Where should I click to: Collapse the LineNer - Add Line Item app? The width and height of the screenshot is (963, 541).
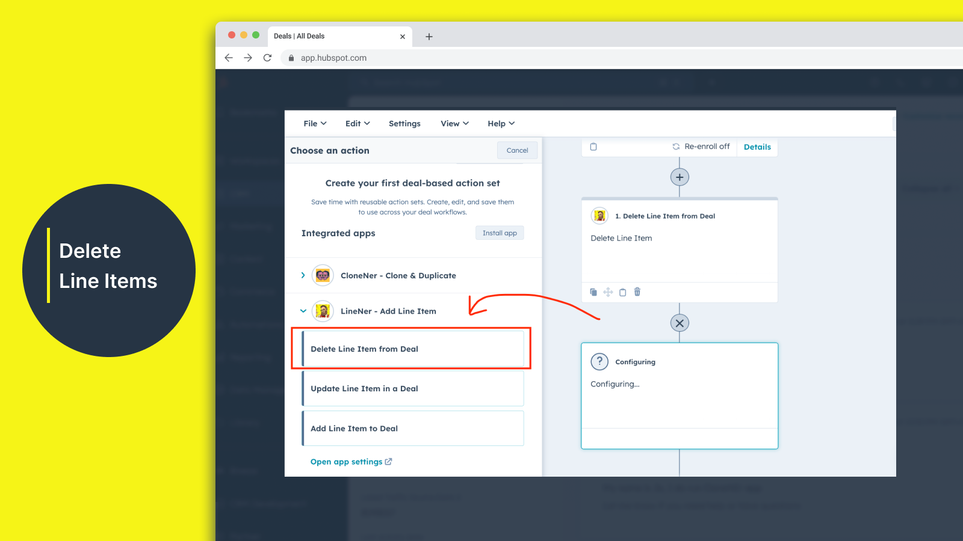(x=303, y=311)
